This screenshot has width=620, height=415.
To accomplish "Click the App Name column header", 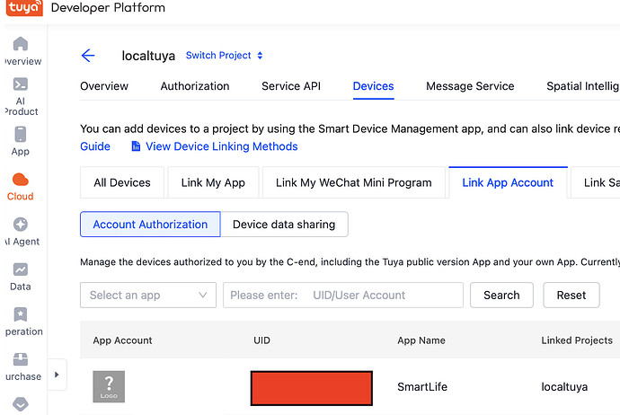I will [421, 340].
